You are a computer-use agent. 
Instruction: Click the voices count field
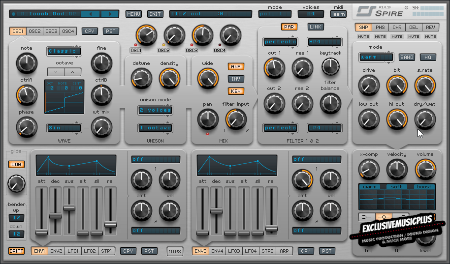(x=311, y=14)
